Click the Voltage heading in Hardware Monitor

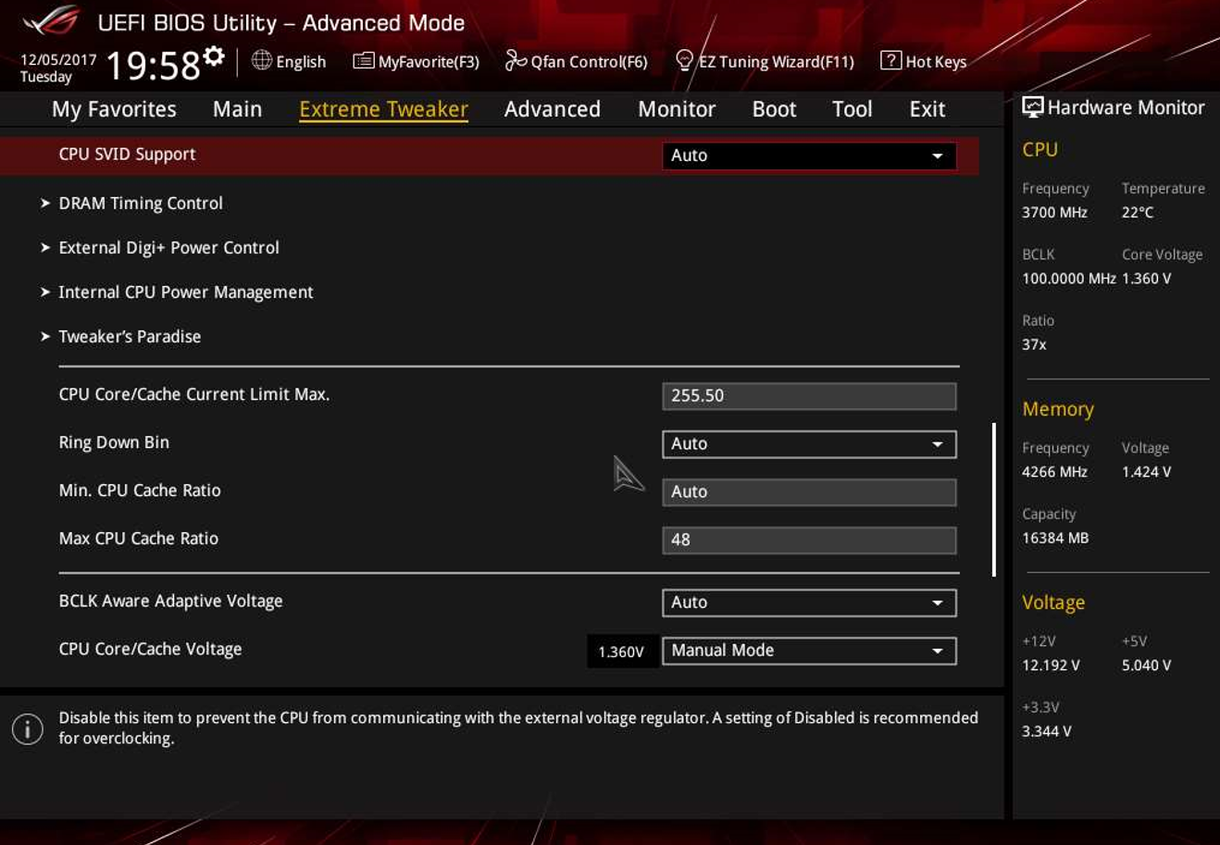tap(1053, 603)
